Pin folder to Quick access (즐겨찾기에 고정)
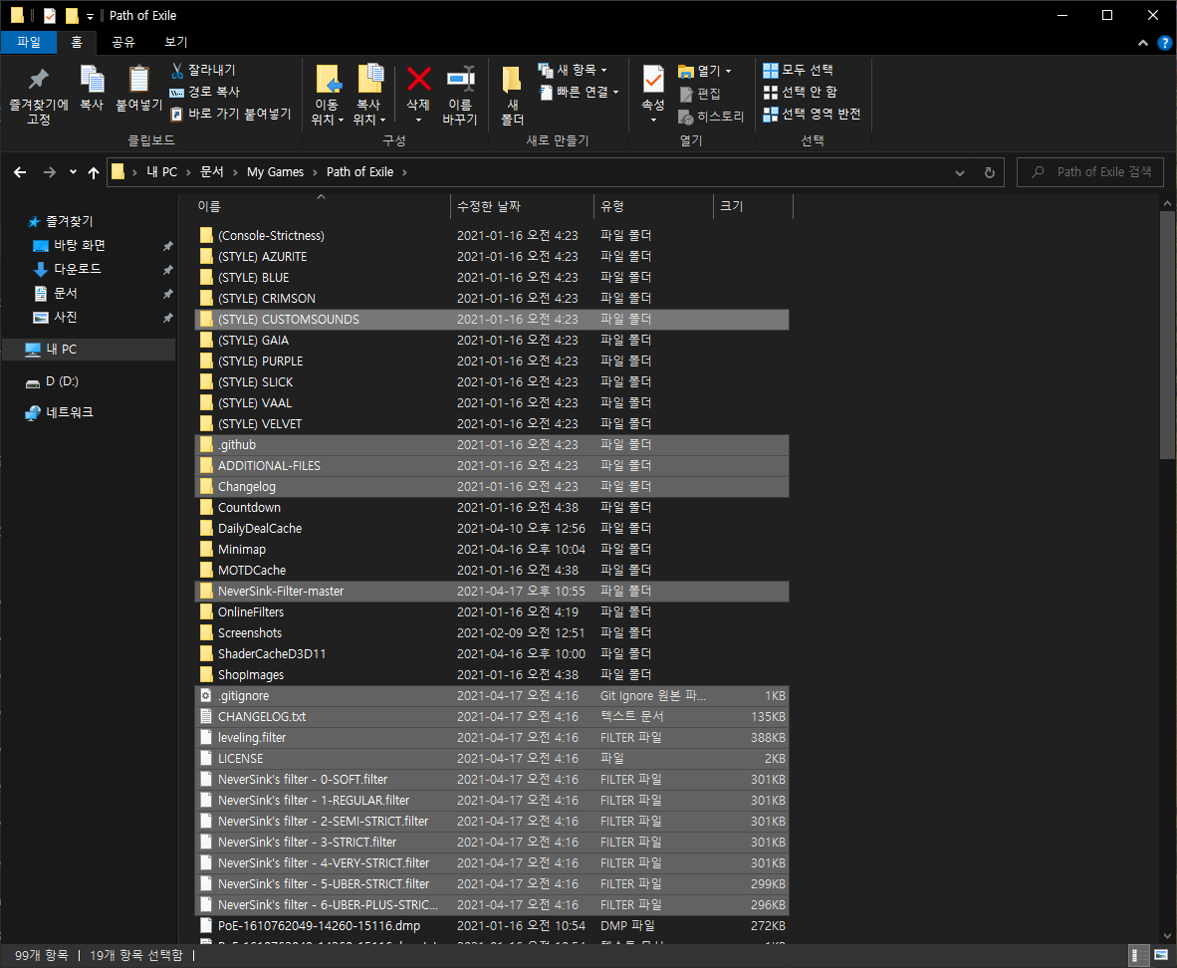The height and width of the screenshot is (968, 1177). click(x=38, y=97)
